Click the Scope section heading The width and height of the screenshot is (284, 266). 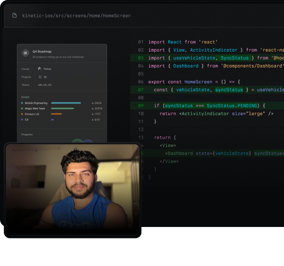25,97
